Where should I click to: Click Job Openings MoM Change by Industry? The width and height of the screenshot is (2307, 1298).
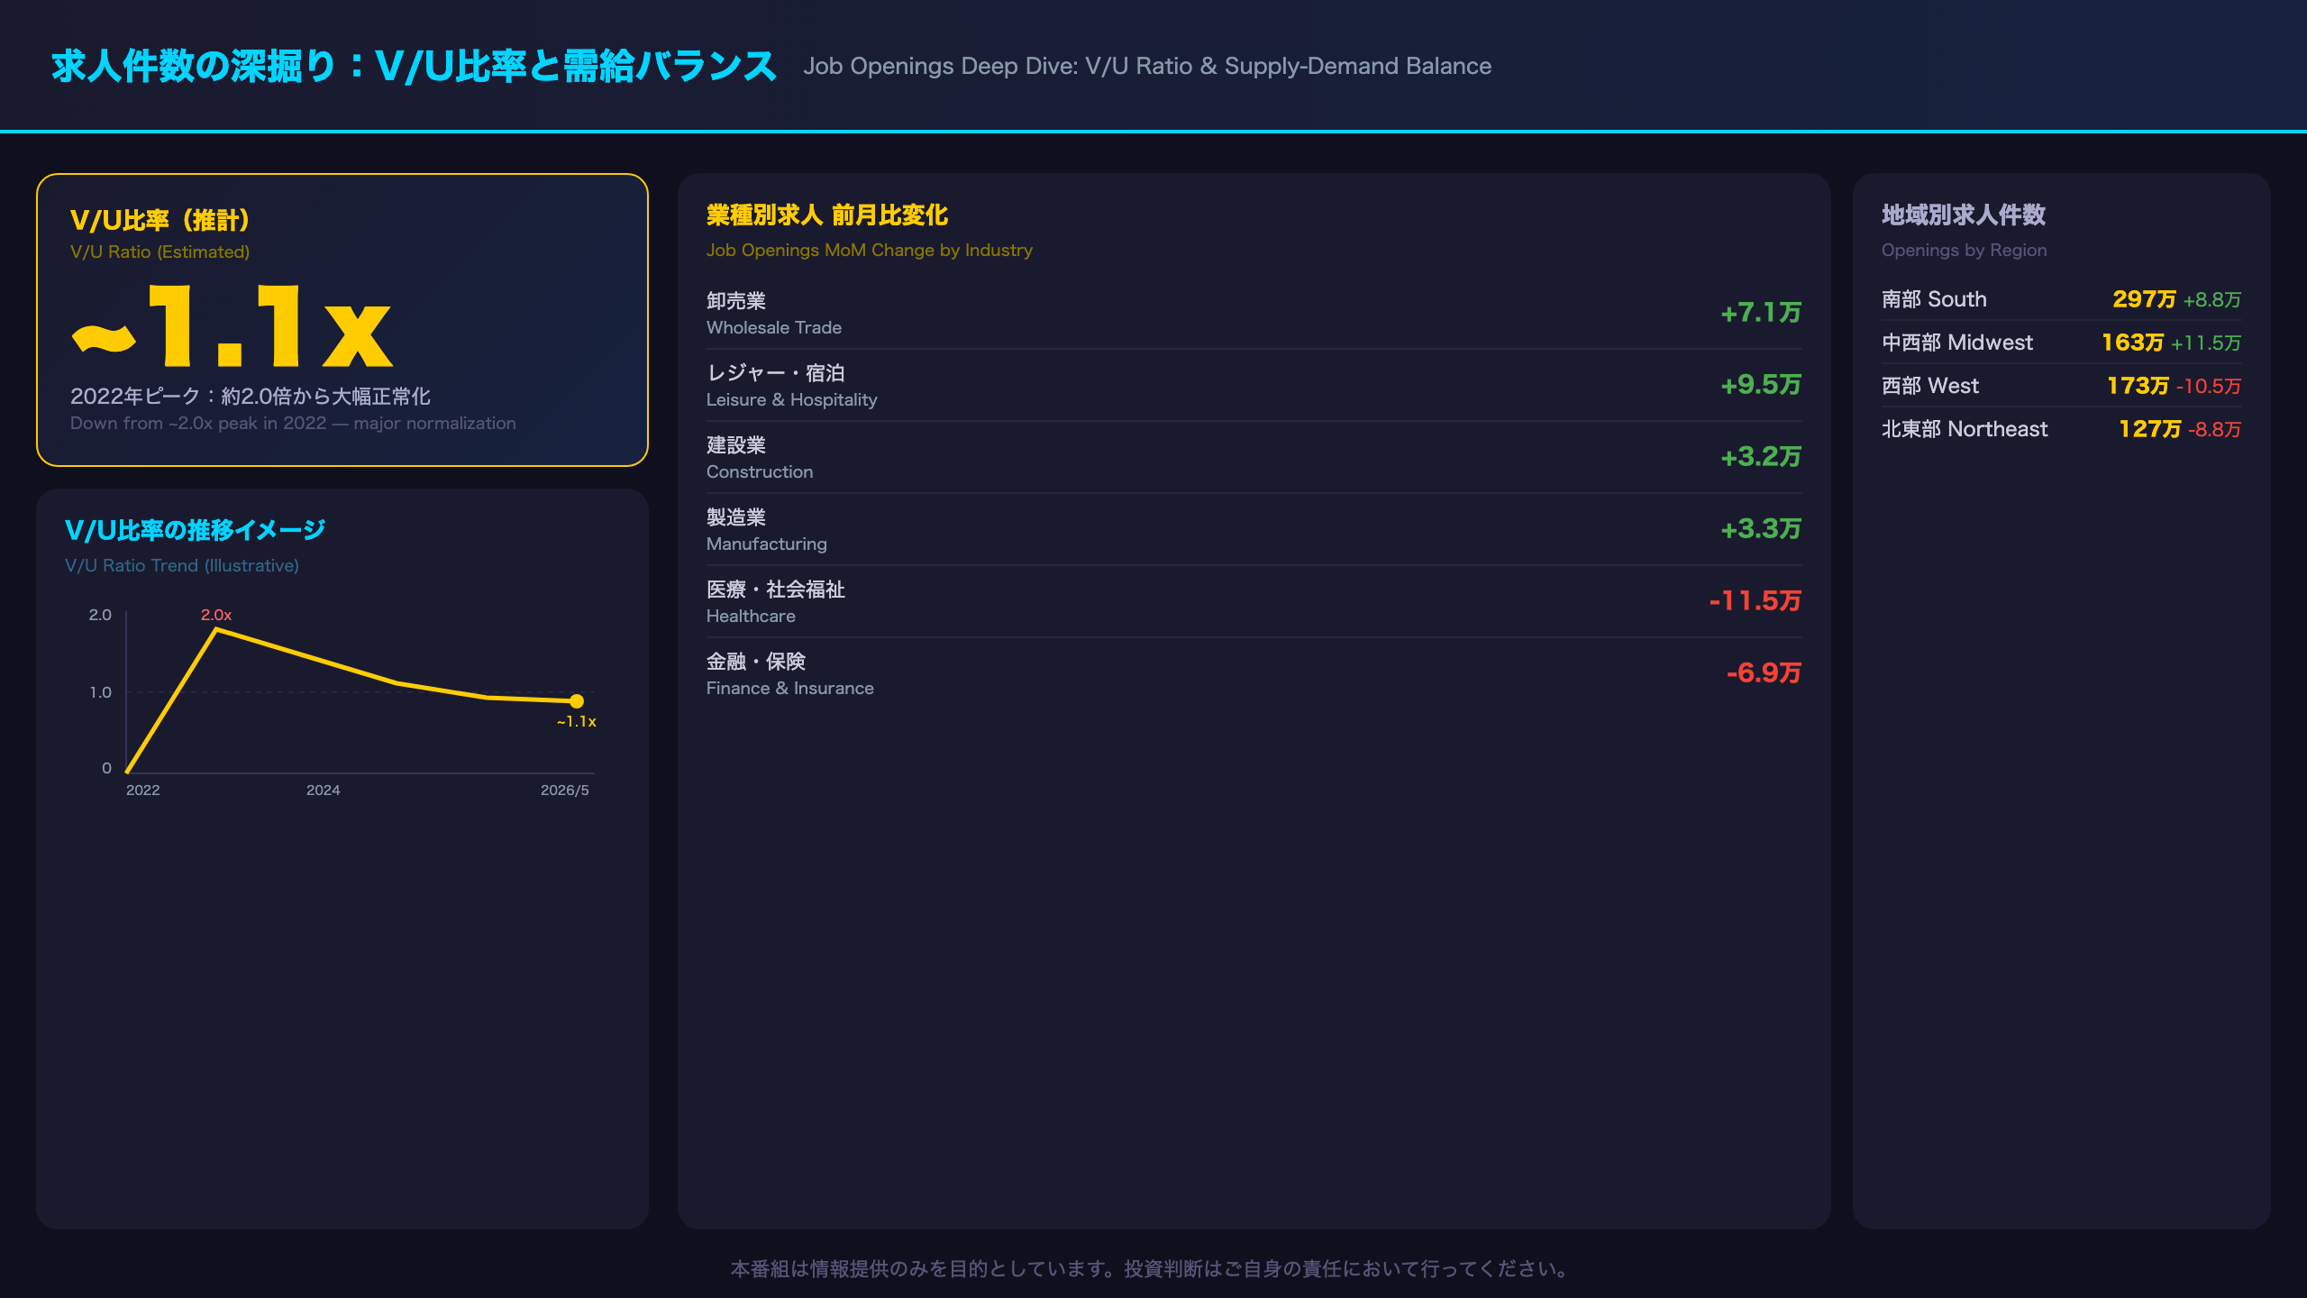coord(870,251)
